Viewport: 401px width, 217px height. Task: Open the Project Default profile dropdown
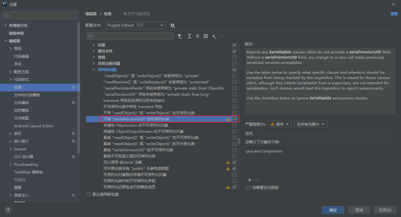tap(135, 25)
